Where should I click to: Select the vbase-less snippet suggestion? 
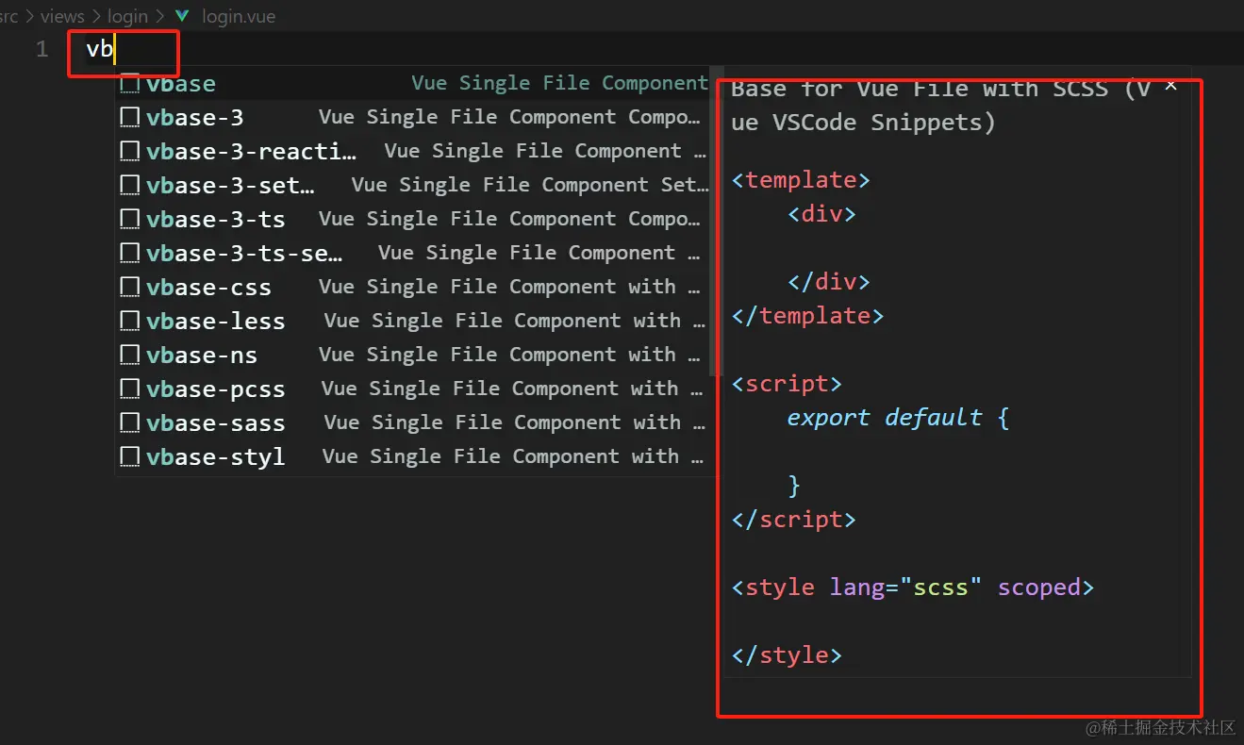pos(414,321)
